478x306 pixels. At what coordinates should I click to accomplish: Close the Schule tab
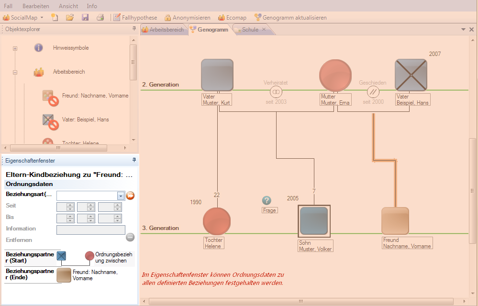click(x=264, y=29)
